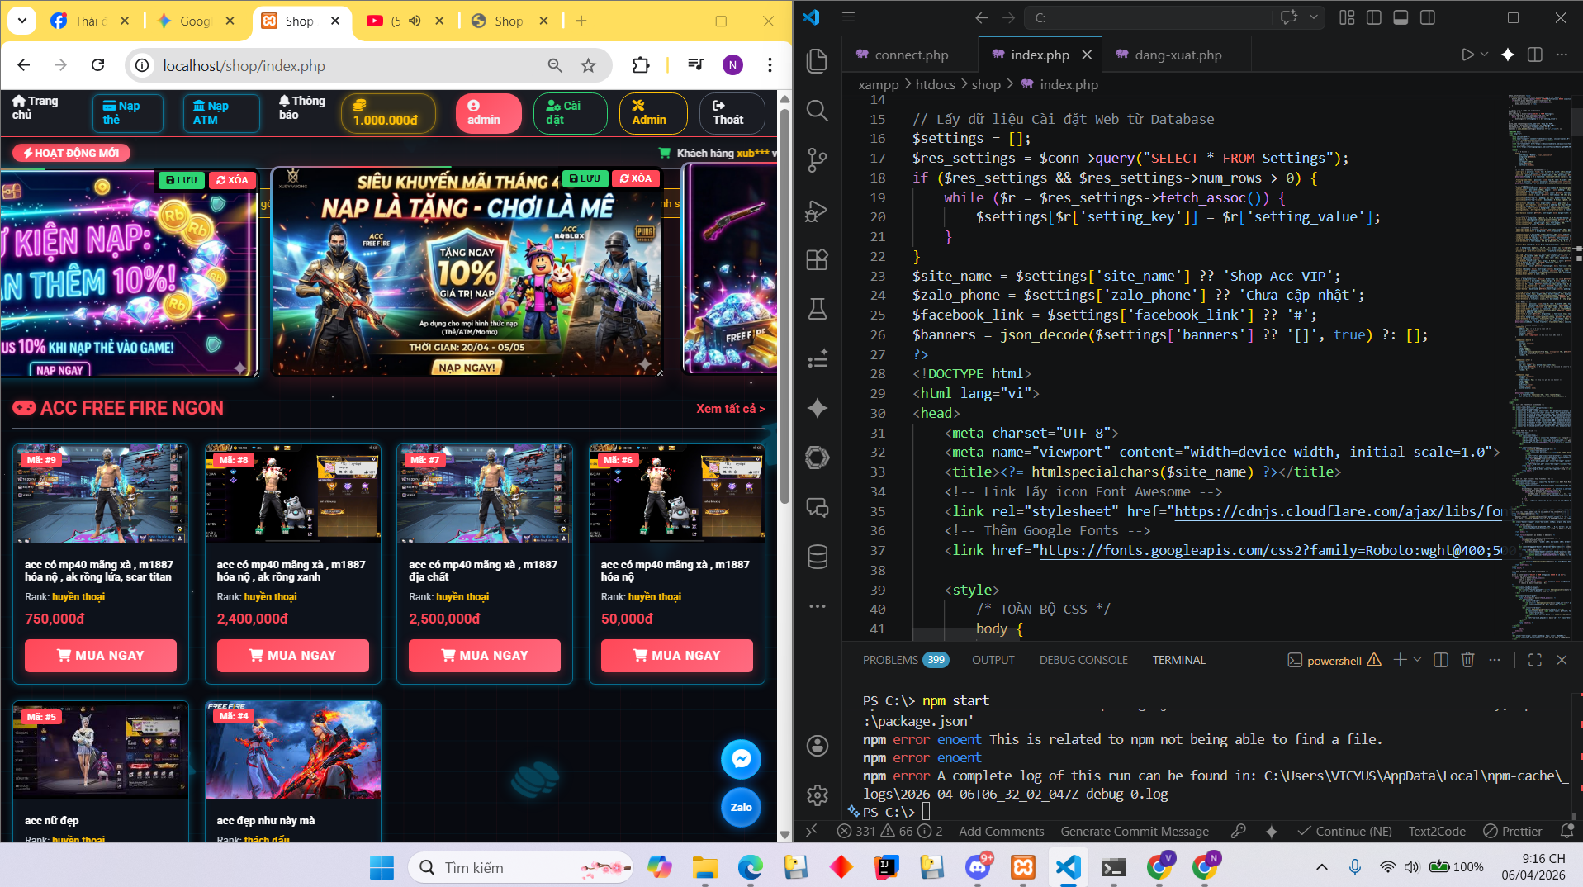The height and width of the screenshot is (887, 1583).
Task: Maximize the terminal panel size
Action: tap(1534, 660)
